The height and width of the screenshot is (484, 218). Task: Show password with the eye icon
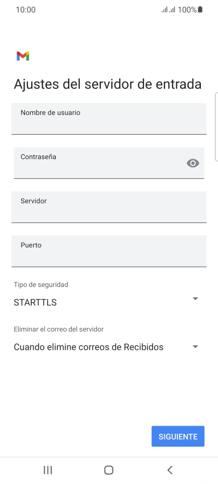pyautogui.click(x=193, y=163)
